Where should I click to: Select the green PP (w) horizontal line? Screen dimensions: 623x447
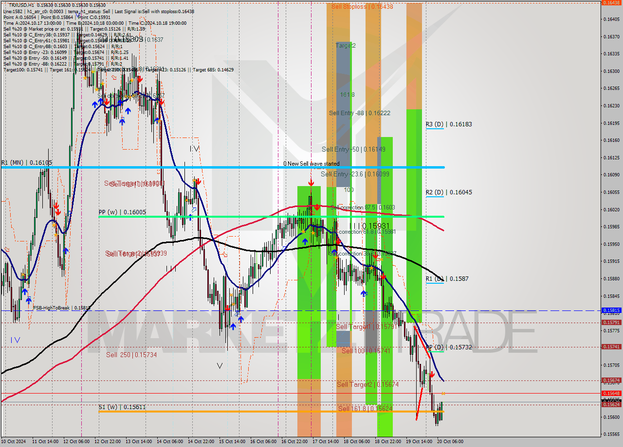(x=271, y=217)
